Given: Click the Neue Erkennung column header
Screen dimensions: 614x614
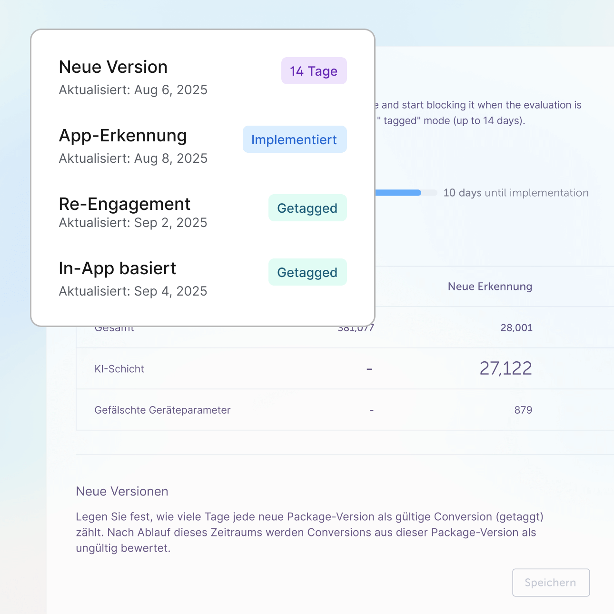Looking at the screenshot, I should click(490, 287).
